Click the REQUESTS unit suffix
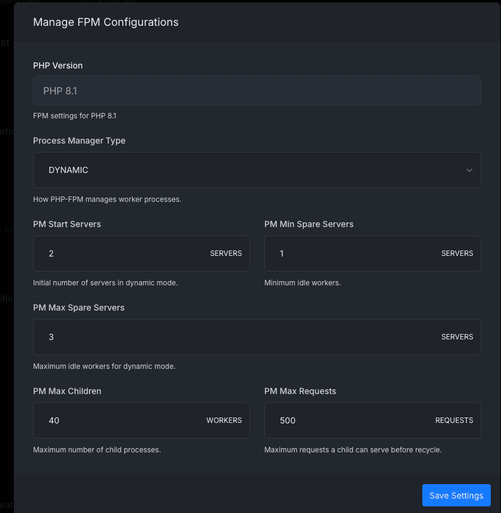 tap(454, 420)
